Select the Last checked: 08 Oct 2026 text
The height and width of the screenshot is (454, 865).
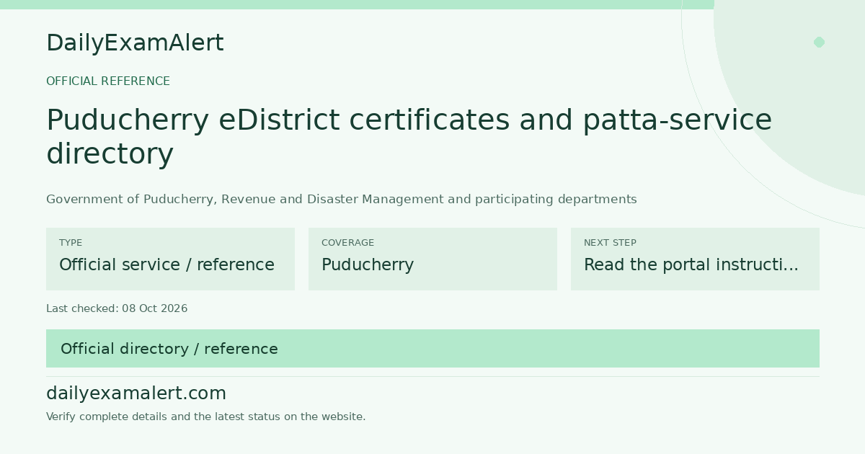click(x=117, y=308)
